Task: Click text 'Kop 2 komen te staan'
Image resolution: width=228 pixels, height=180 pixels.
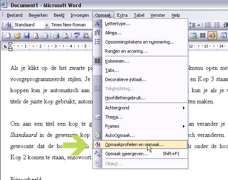Action: coord(37,157)
